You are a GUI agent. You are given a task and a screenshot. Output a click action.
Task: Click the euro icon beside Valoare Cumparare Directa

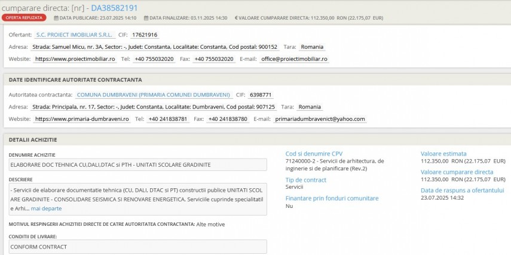237,18
